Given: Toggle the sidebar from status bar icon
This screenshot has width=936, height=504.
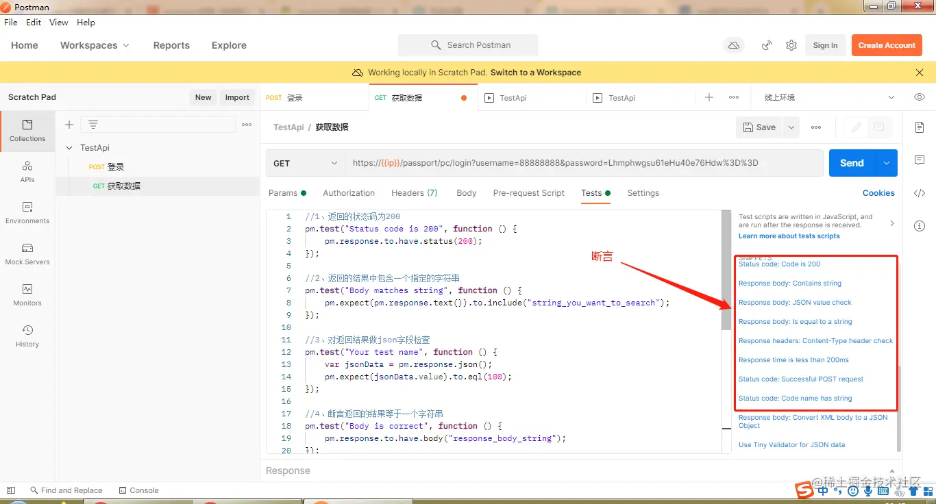Looking at the screenshot, I should click(11, 490).
